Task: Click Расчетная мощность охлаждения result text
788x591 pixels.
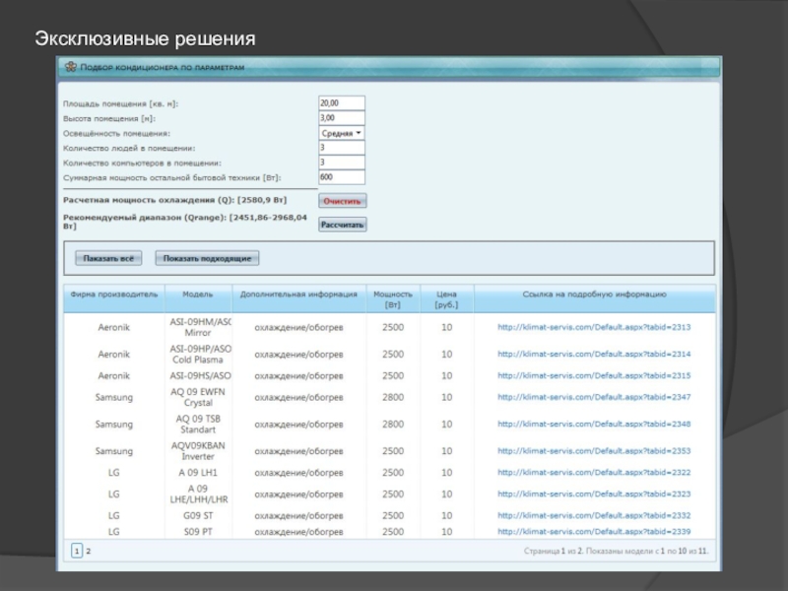Action: (175, 200)
